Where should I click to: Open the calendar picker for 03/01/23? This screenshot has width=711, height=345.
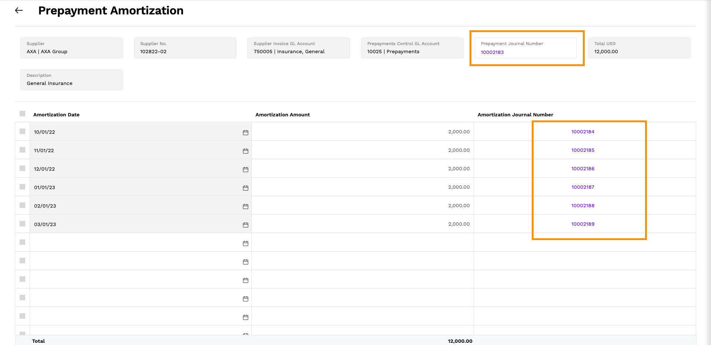click(x=245, y=225)
